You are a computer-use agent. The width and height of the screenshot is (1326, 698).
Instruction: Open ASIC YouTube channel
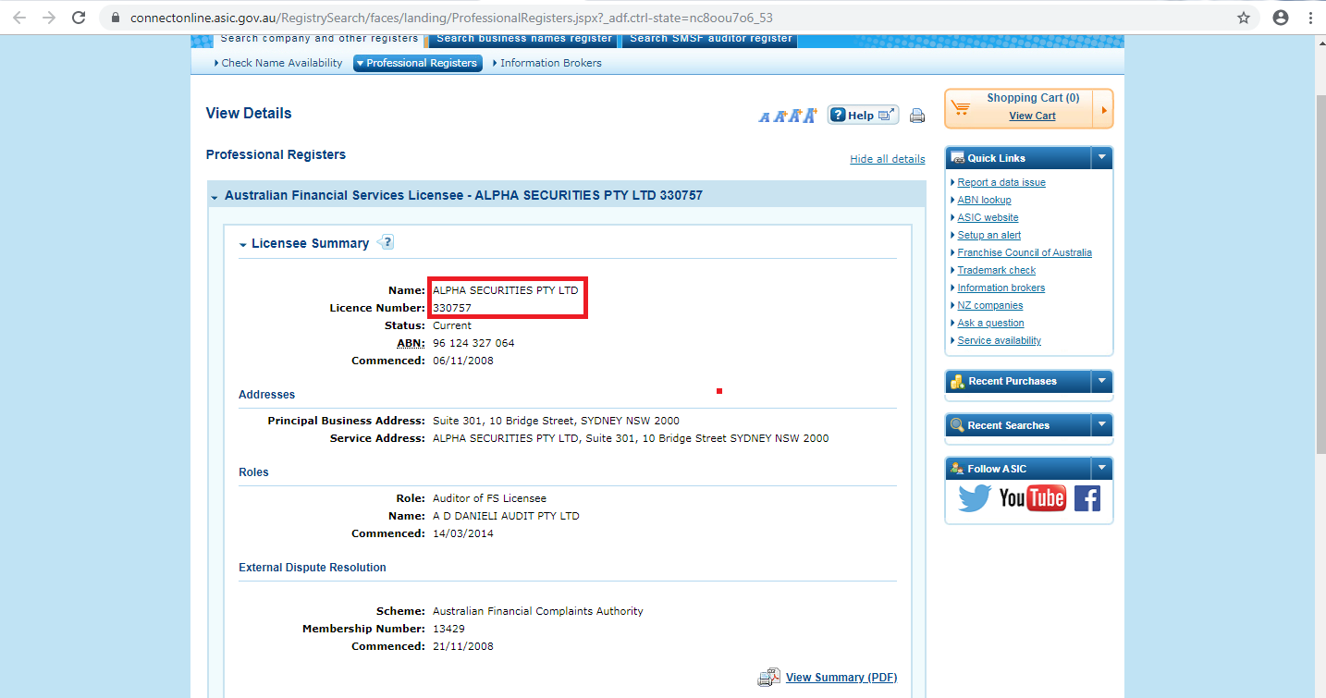pyautogui.click(x=1033, y=498)
